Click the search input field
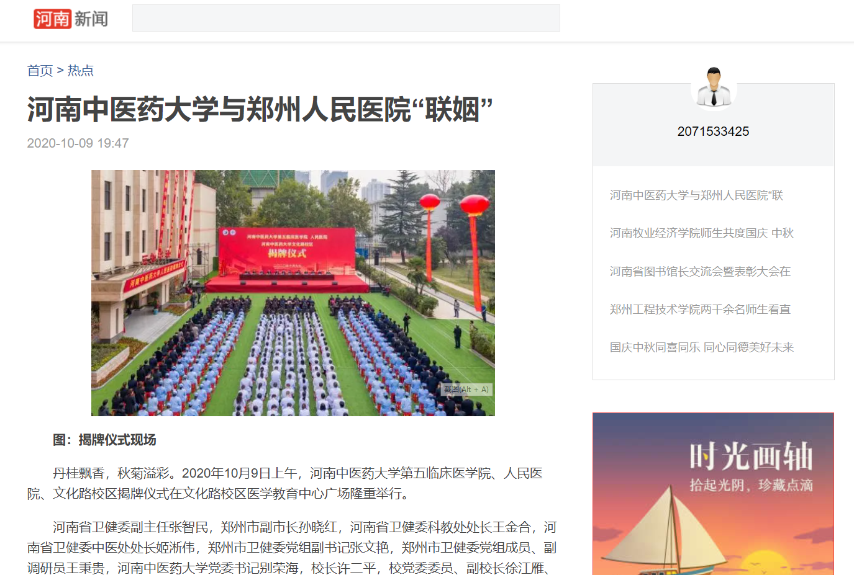This screenshot has height=575, width=854. 346,18
